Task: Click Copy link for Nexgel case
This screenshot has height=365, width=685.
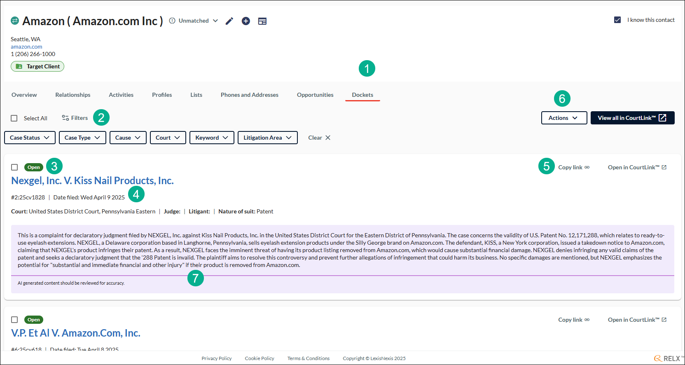Action: 574,167
